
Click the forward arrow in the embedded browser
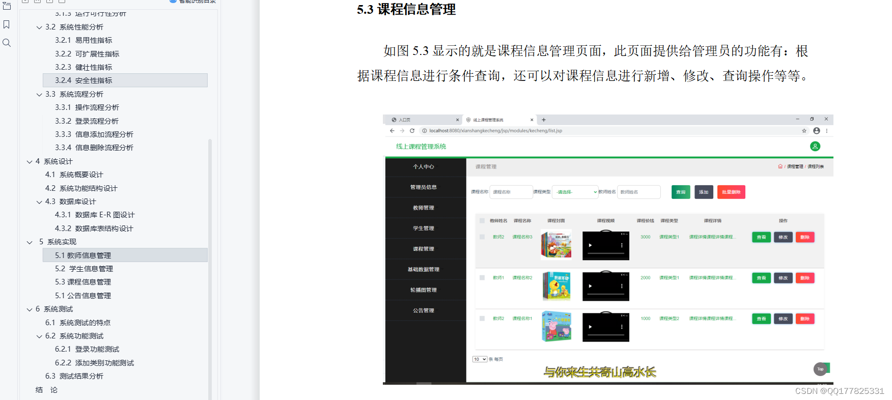[402, 131]
